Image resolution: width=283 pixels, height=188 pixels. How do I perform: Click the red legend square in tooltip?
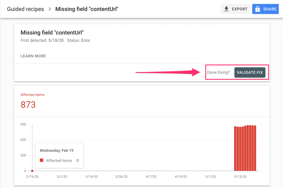[x=41, y=160]
